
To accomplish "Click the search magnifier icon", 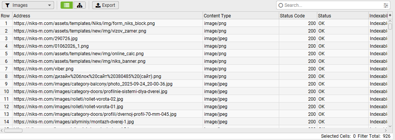I will coord(281,5).
